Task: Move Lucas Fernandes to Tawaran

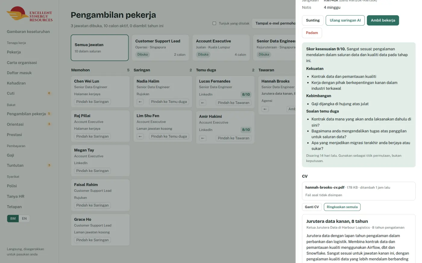Action: click(x=234, y=103)
